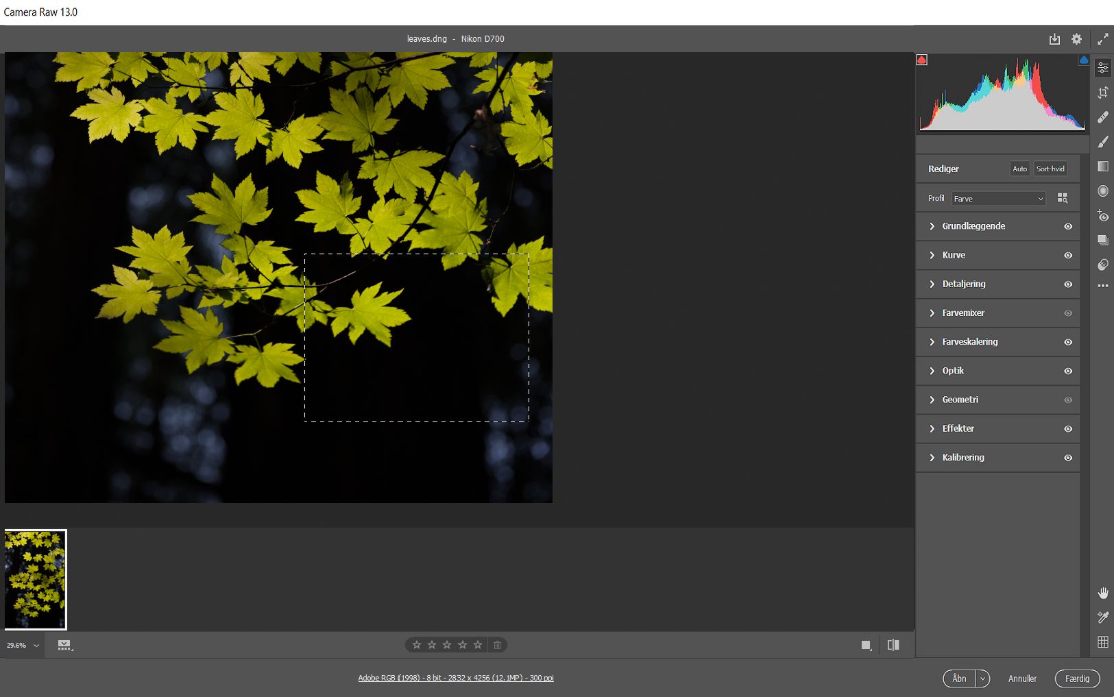Toggle the grid overlay icon
Image resolution: width=1114 pixels, height=697 pixels.
coord(1102,642)
